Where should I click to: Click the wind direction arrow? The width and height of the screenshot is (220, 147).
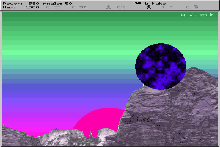[x=211, y=15]
